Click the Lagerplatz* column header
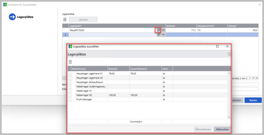 (x=117, y=26)
